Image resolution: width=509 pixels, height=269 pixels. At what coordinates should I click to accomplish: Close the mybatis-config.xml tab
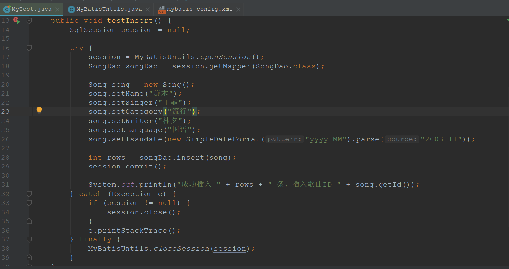[238, 10]
